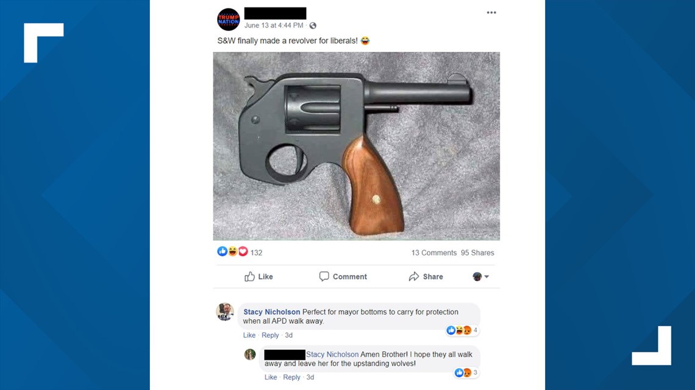The image size is (695, 390).
Task: Click the Share arrow button
Action: pos(426,277)
